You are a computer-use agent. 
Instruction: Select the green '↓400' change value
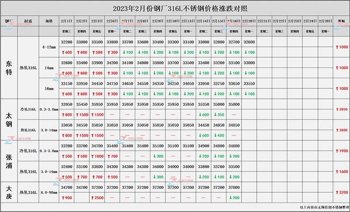pyautogui.click(x=219, y=136)
